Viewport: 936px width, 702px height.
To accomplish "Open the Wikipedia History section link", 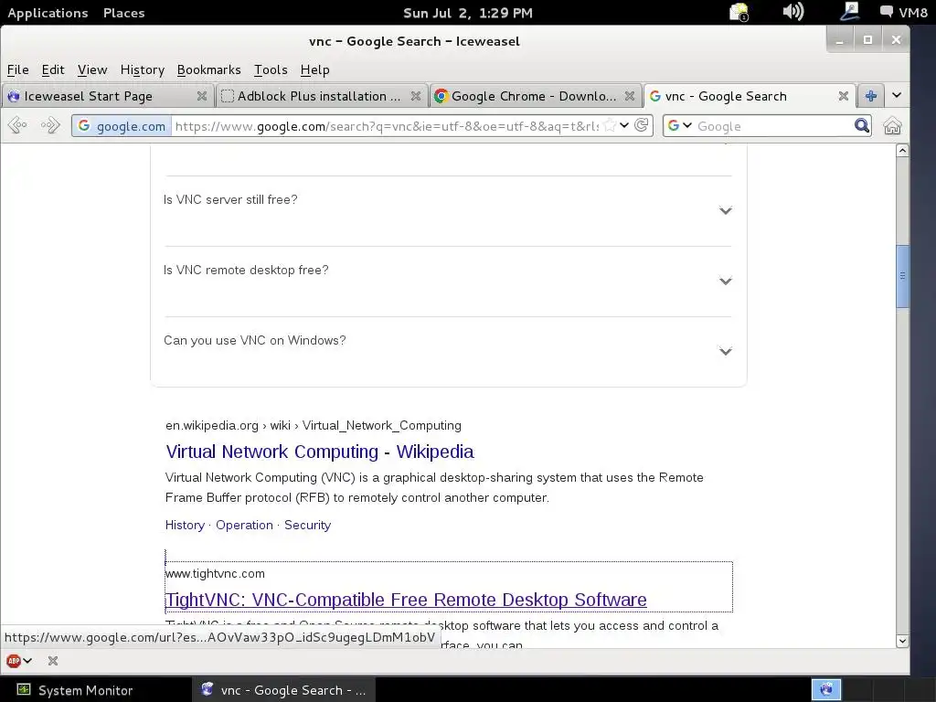I will 185,525.
